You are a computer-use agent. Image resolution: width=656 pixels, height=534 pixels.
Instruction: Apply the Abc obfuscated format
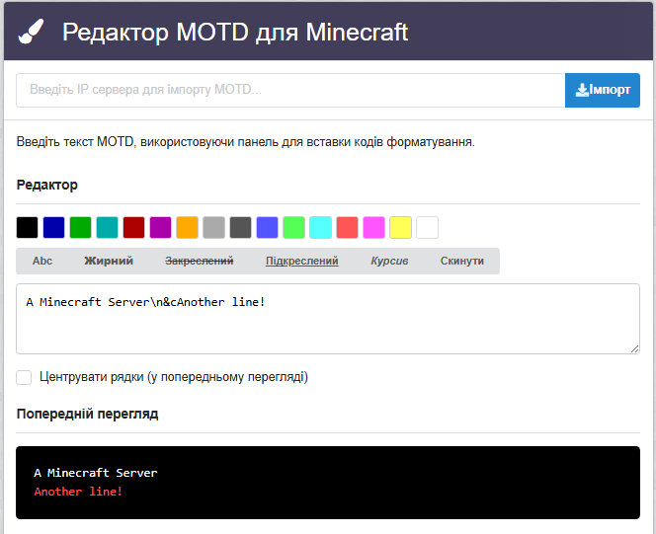42,262
